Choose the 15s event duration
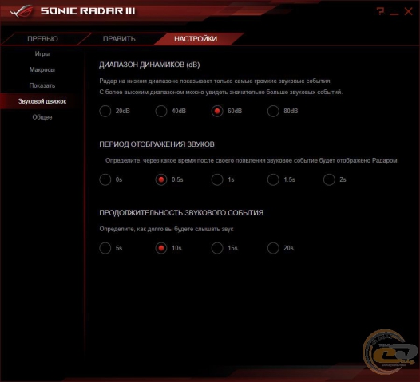 (217, 248)
